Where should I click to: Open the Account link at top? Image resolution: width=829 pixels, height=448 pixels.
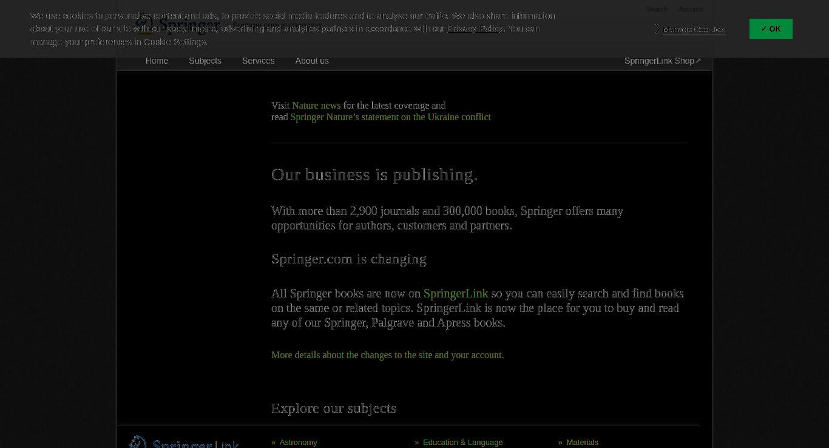(x=691, y=9)
